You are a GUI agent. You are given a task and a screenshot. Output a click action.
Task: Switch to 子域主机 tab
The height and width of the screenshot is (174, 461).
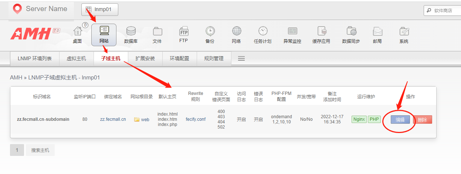[x=111, y=58]
